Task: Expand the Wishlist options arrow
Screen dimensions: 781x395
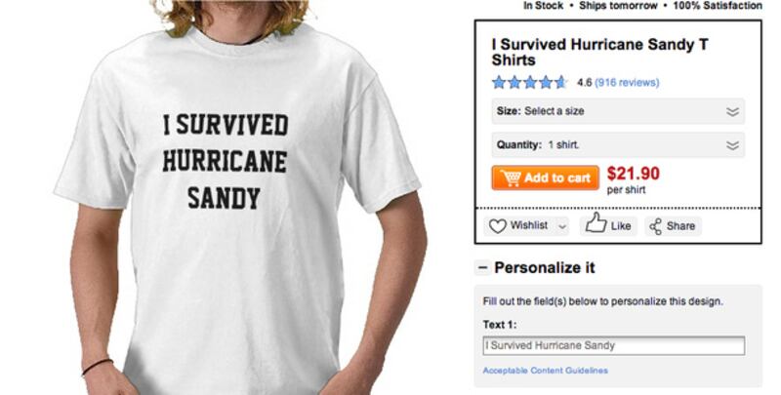Action: [x=562, y=227]
